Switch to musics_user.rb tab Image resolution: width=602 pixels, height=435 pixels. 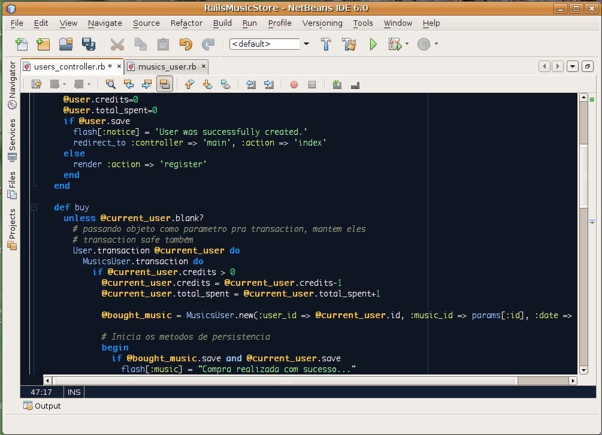tap(167, 67)
